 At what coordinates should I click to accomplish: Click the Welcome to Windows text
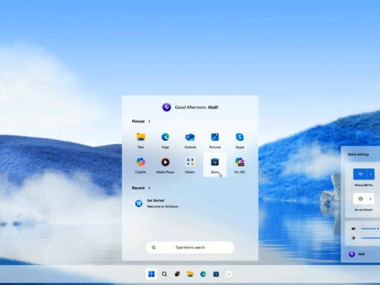coord(163,206)
